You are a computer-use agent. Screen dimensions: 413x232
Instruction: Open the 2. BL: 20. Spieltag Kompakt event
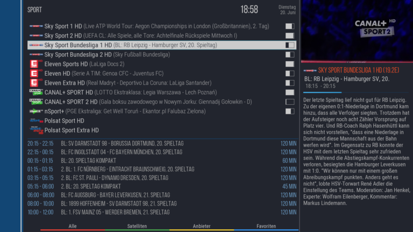coord(162,186)
